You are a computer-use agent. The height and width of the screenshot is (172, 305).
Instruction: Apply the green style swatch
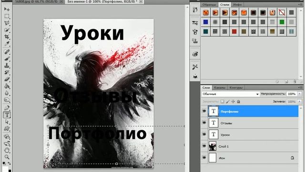[282, 22]
